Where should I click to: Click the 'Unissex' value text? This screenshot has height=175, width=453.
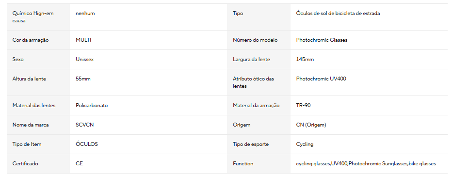click(85, 60)
